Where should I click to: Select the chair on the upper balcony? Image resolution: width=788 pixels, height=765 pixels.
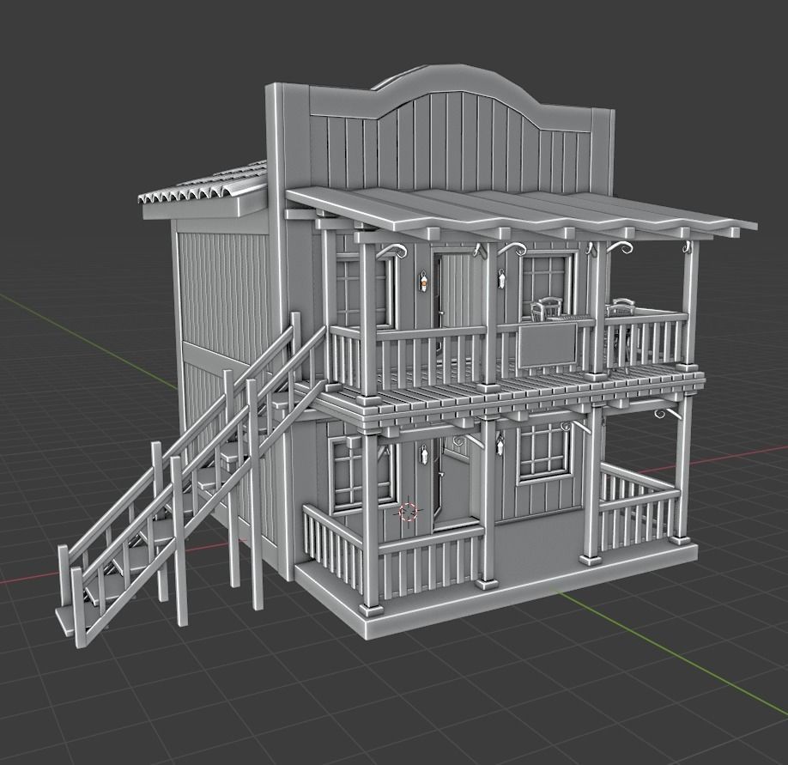[x=545, y=308]
